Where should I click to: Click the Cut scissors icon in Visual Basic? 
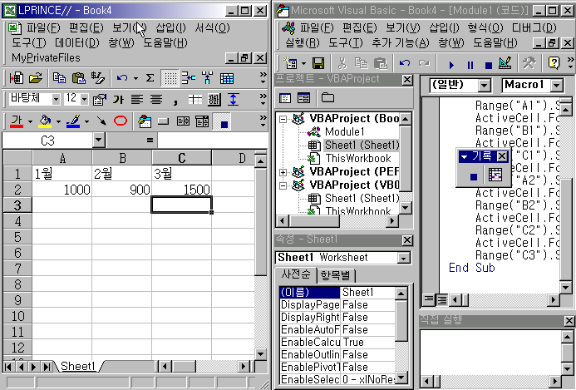pos(342,63)
